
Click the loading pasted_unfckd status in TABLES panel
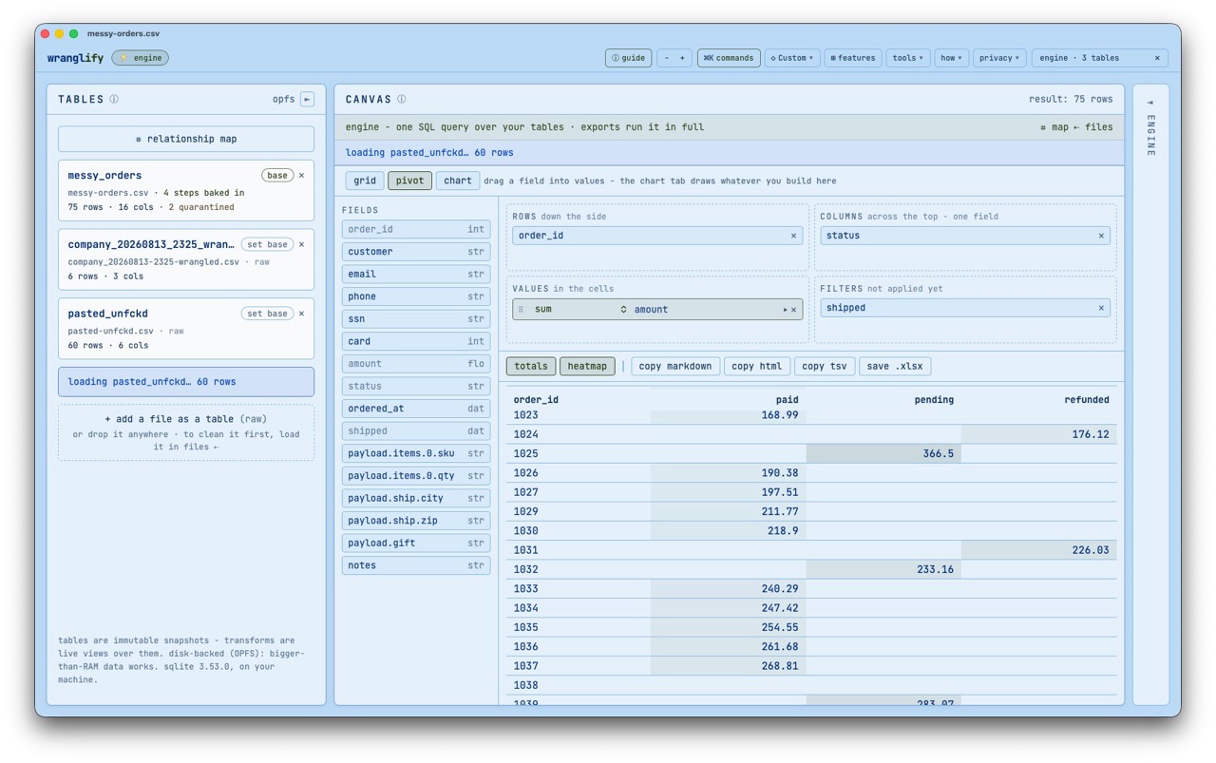(186, 382)
